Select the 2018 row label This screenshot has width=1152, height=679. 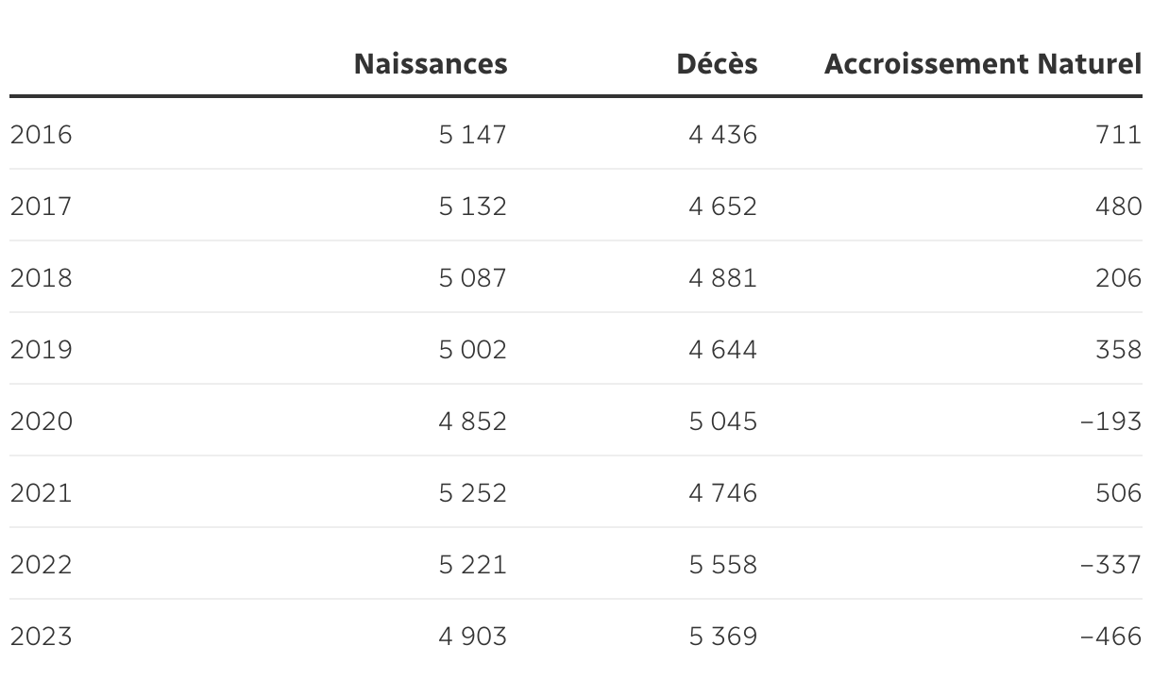tap(41, 278)
